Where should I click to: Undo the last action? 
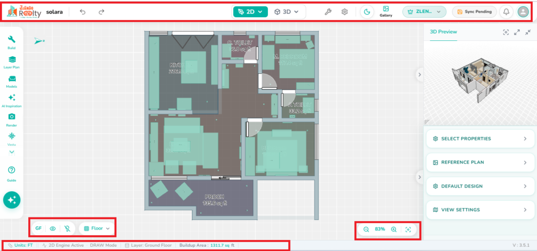[82, 12]
